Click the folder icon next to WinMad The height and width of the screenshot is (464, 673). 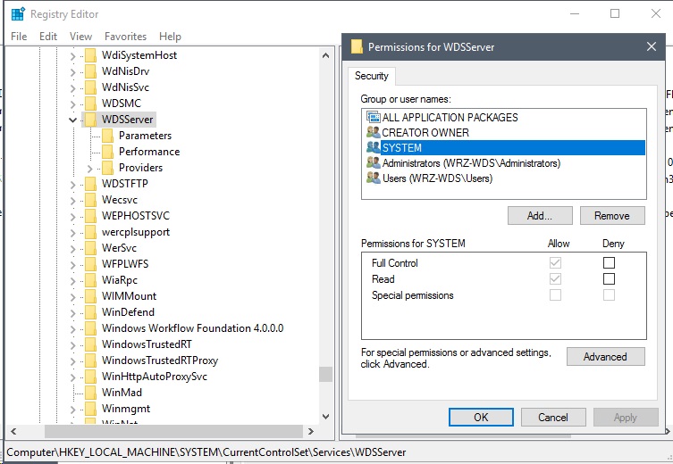tap(90, 393)
